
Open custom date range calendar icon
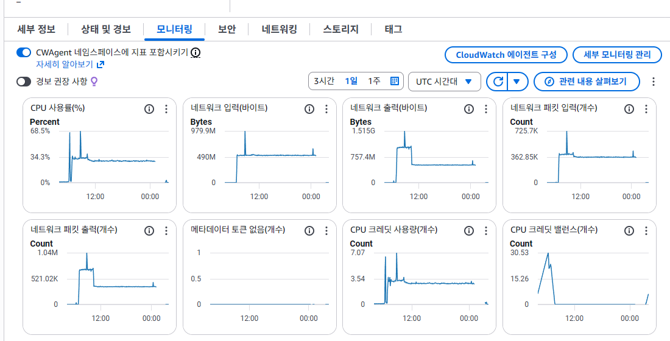[x=395, y=81]
